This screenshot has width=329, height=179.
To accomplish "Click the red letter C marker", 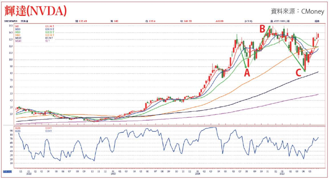I will click(298, 73).
